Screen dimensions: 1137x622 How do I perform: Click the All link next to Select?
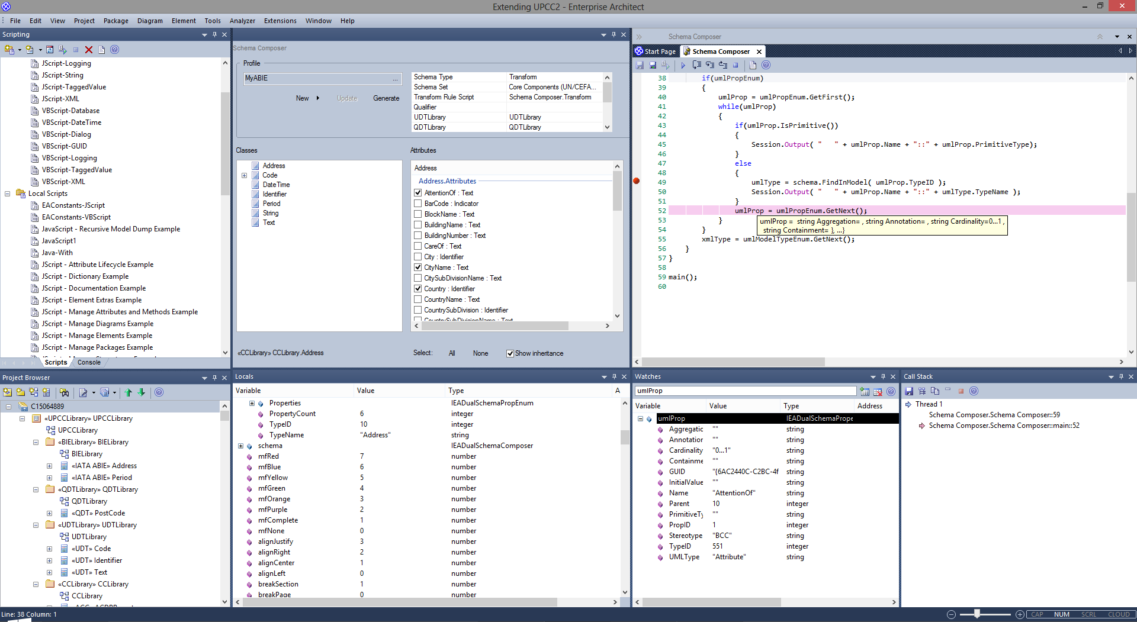[452, 353]
